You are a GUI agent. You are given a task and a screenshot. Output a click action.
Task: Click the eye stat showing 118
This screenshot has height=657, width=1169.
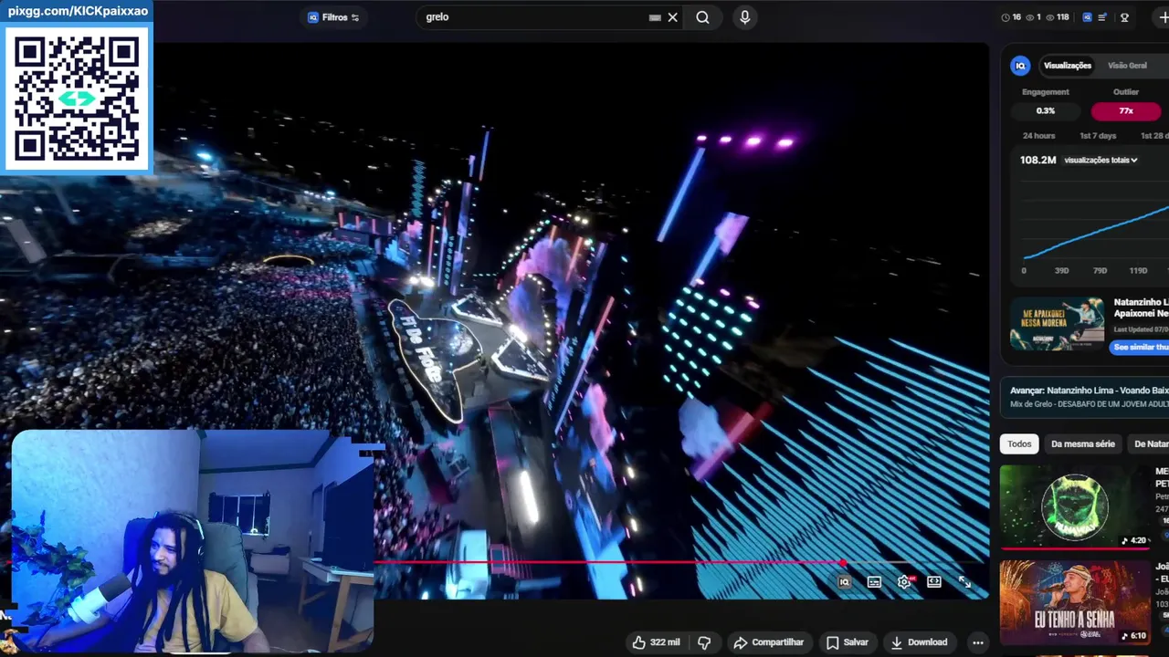point(1058,17)
